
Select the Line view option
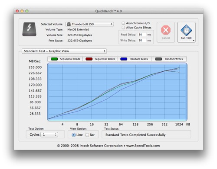pyautogui.click(x=74, y=135)
